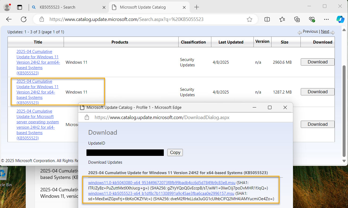The width and height of the screenshot is (348, 208).
Task: Open the tab actions menu icon
Action: (20, 7)
